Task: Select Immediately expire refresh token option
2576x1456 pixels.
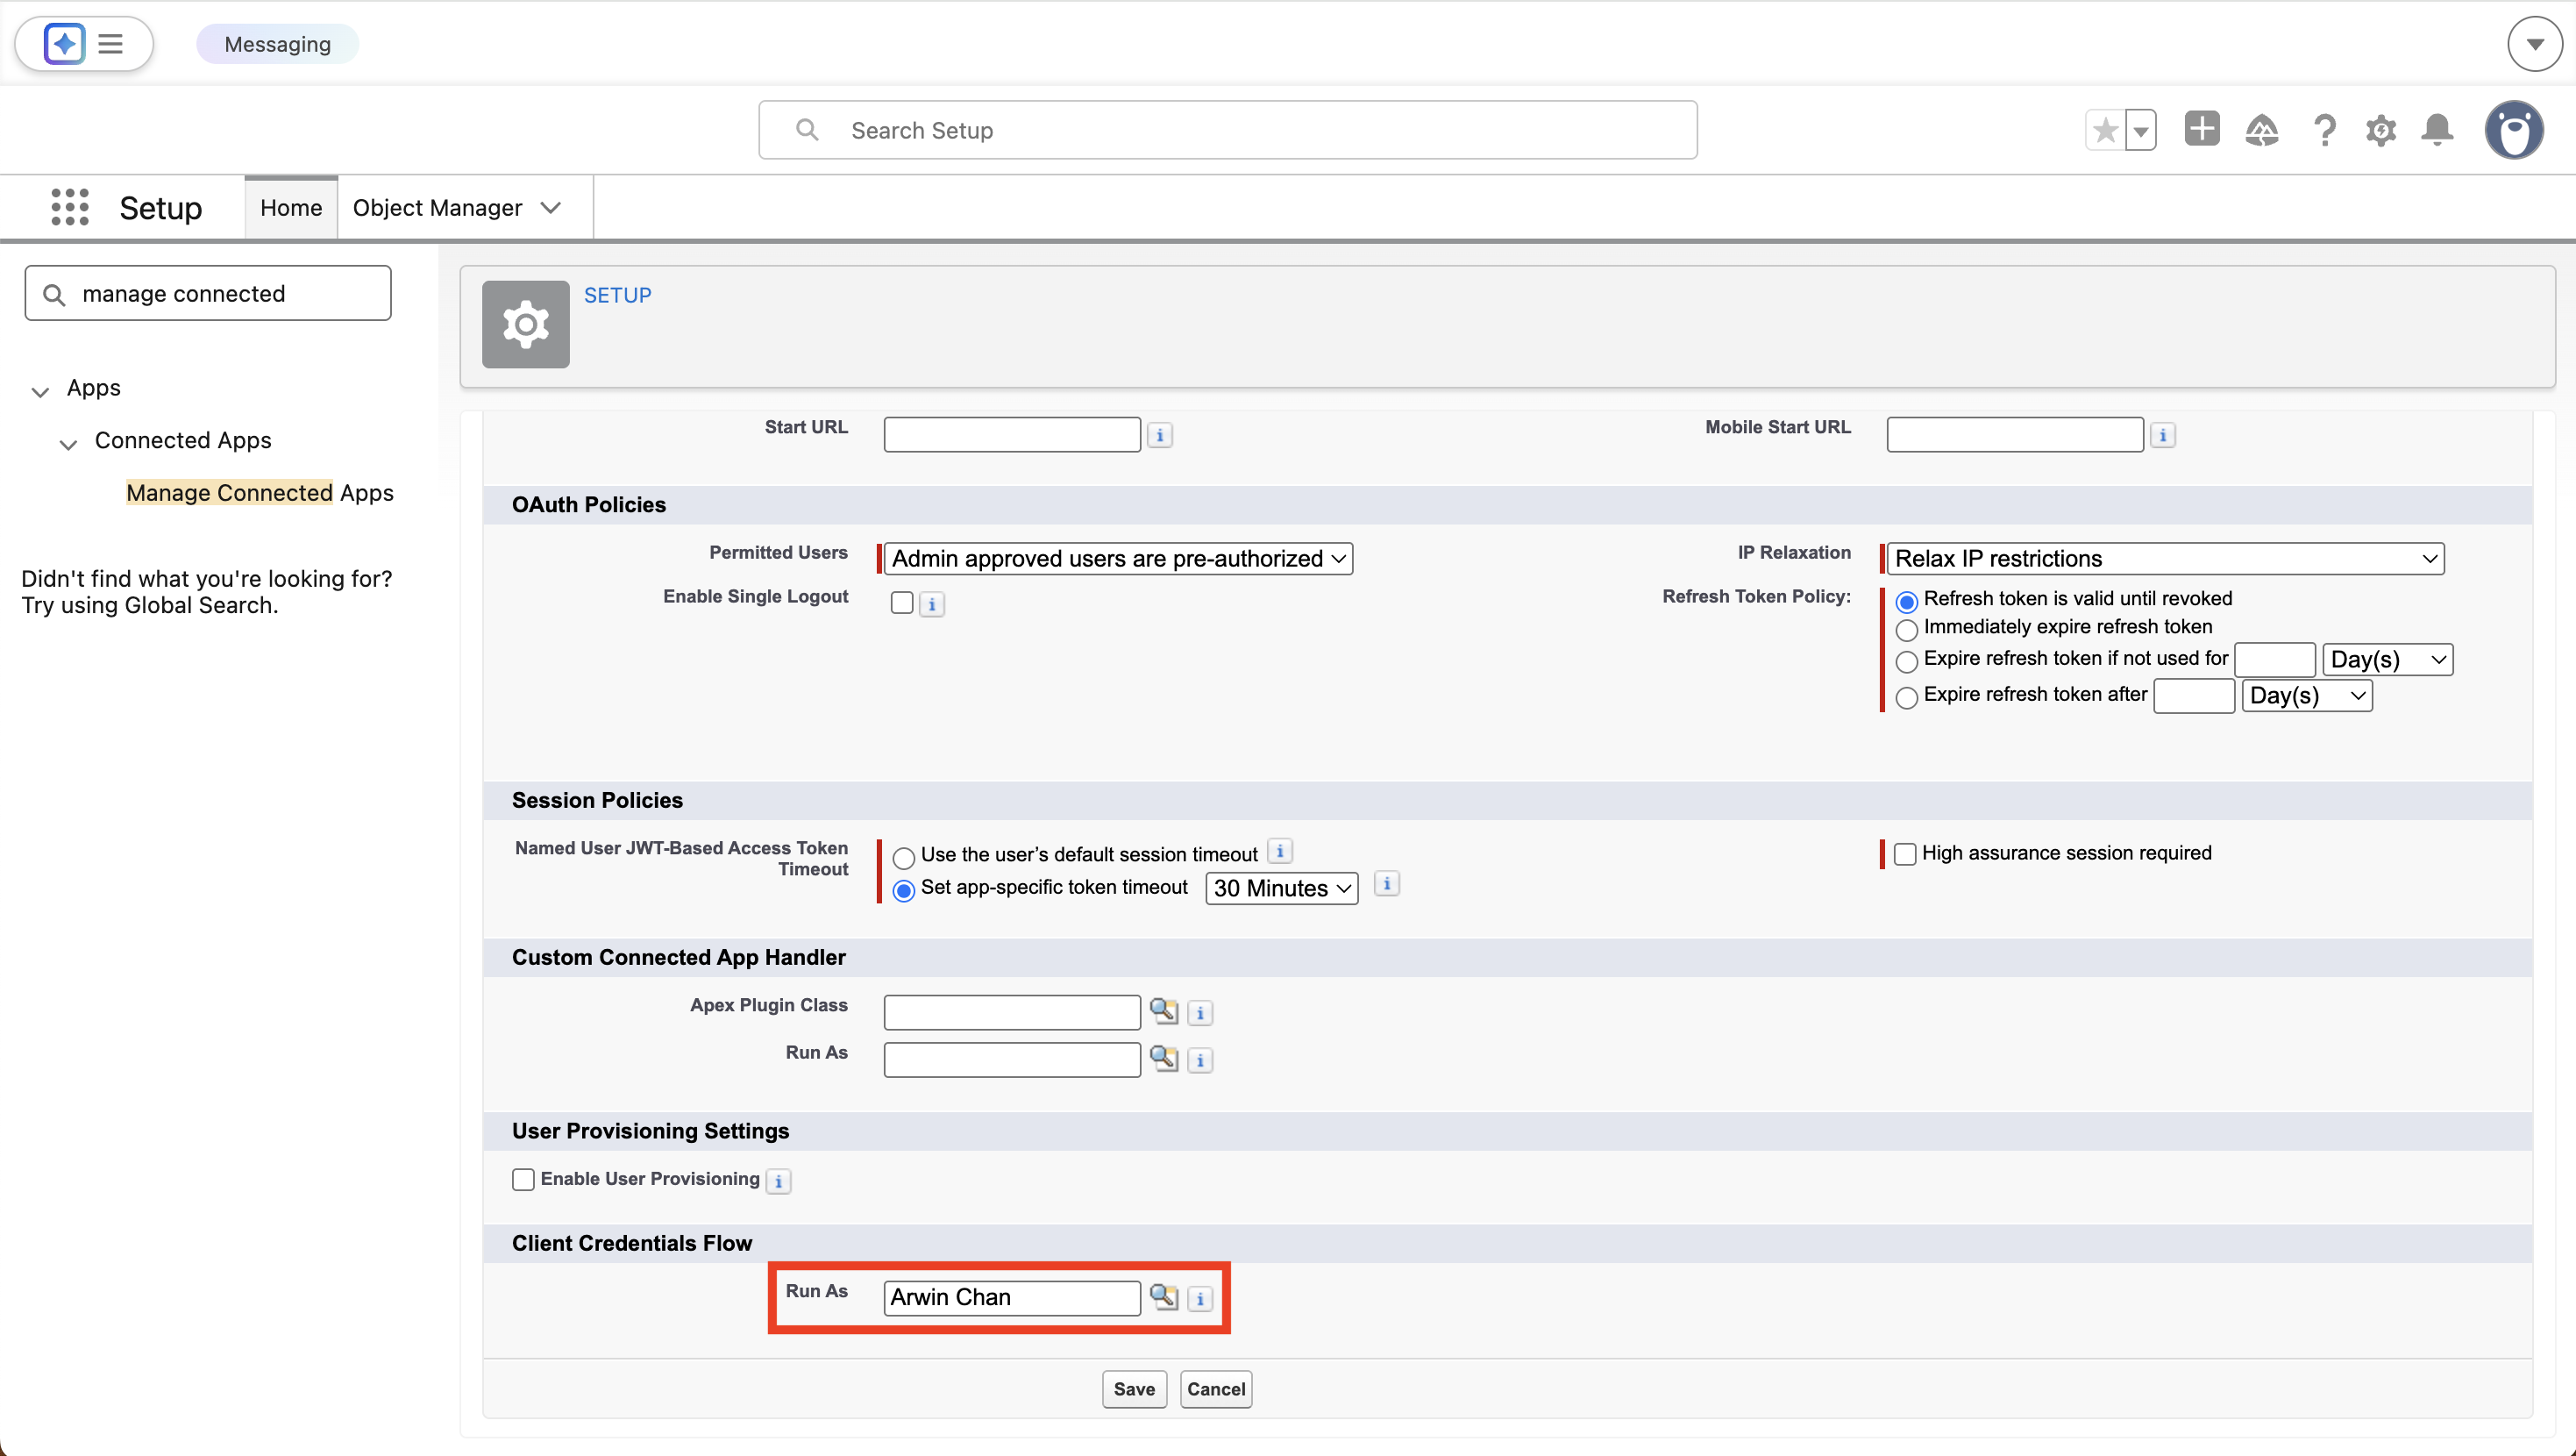Action: click(x=1907, y=631)
